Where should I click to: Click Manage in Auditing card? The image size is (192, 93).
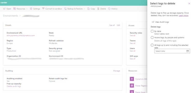[x=116, y=71]
